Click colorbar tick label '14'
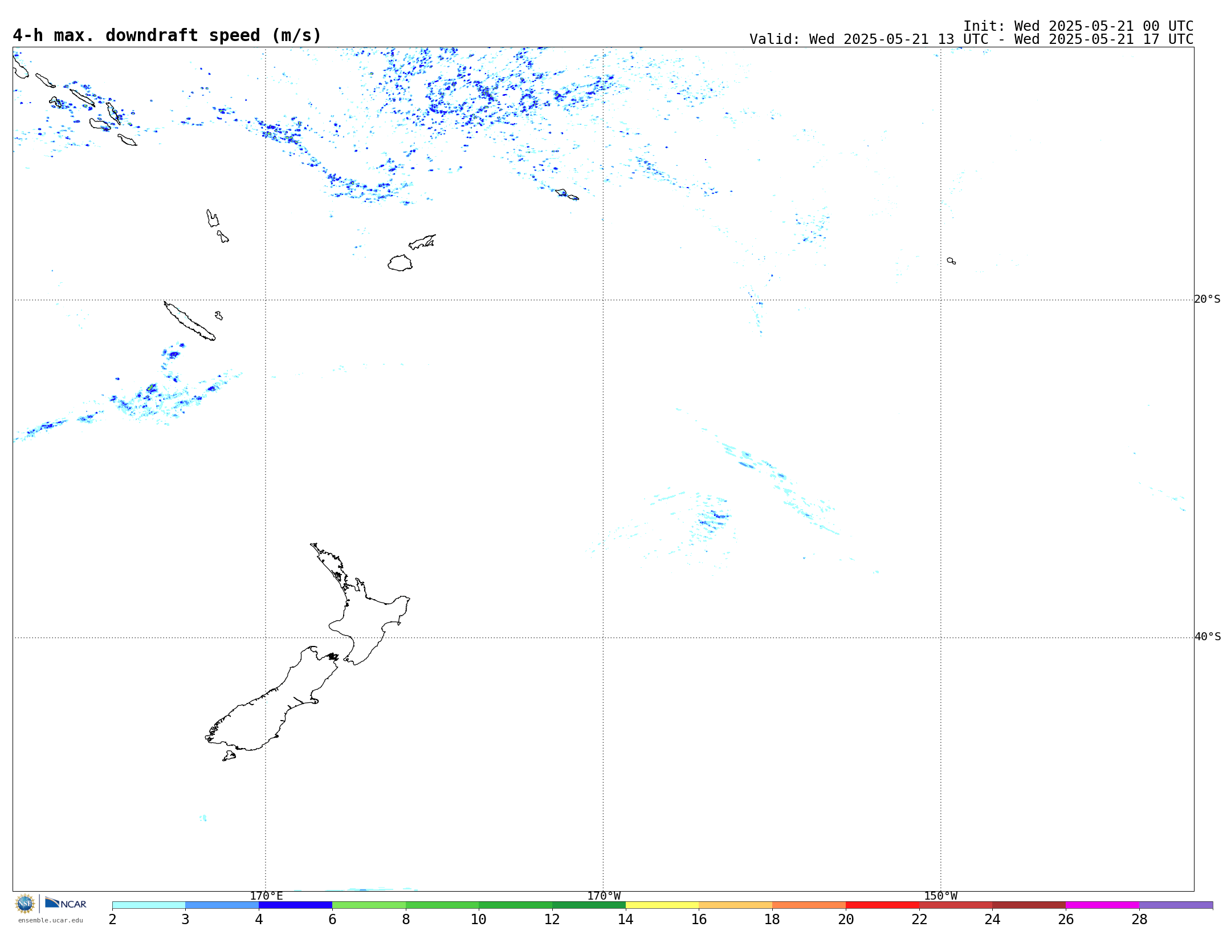 pos(626,919)
